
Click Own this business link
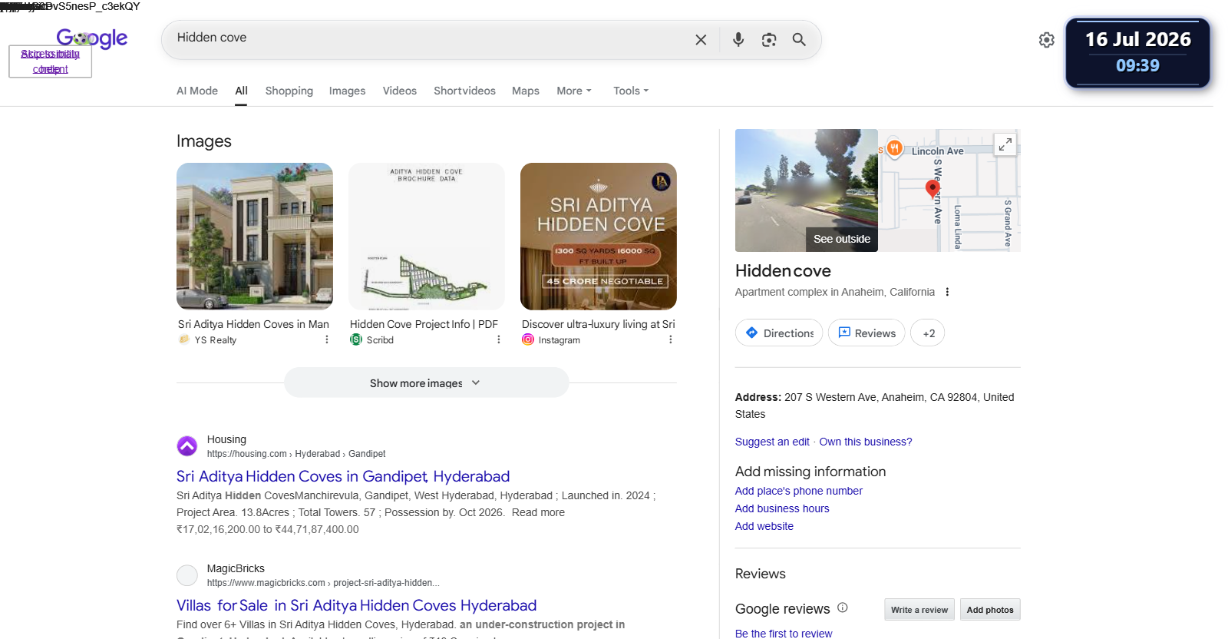[866, 442]
